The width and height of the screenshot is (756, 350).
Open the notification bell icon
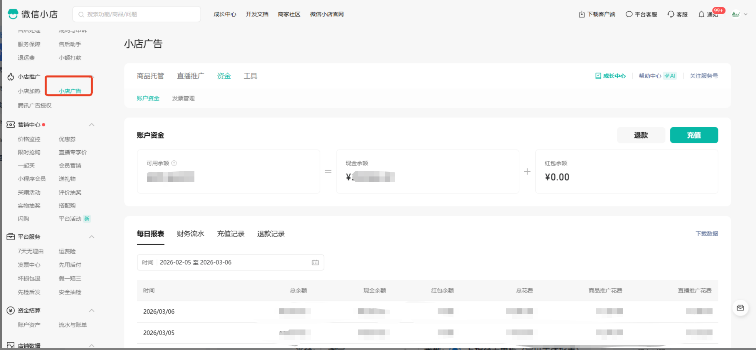tap(701, 14)
